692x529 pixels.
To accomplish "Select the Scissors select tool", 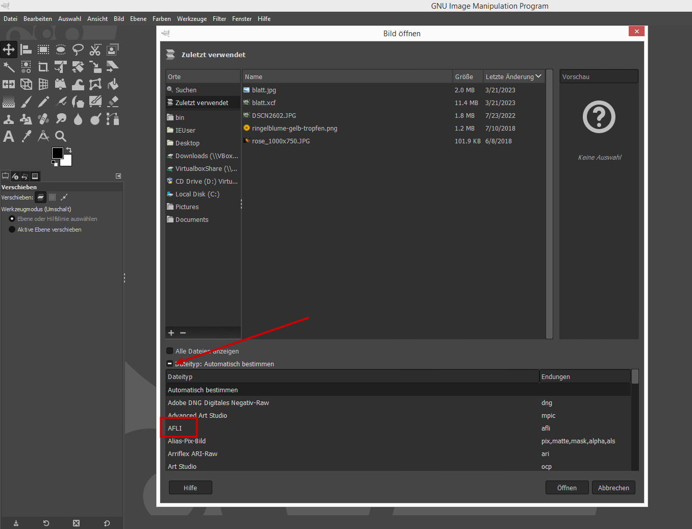I will [x=95, y=50].
